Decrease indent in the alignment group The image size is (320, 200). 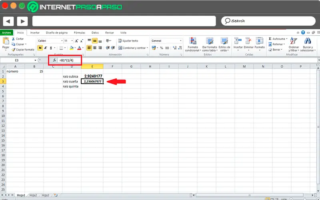tap(108, 48)
